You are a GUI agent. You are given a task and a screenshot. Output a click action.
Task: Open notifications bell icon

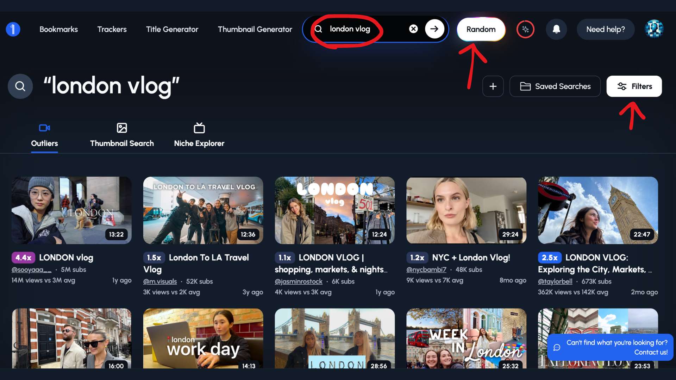[556, 29]
